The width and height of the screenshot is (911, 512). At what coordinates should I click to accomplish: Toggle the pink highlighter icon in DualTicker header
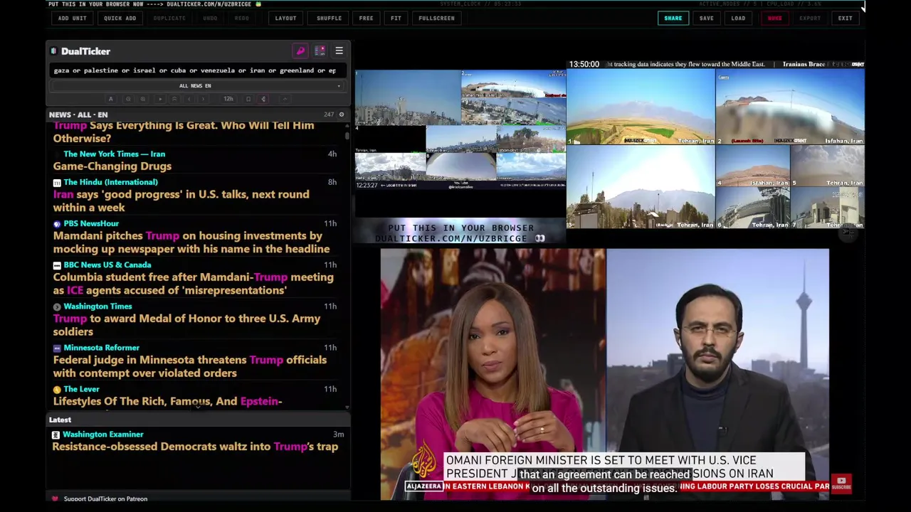pos(300,51)
